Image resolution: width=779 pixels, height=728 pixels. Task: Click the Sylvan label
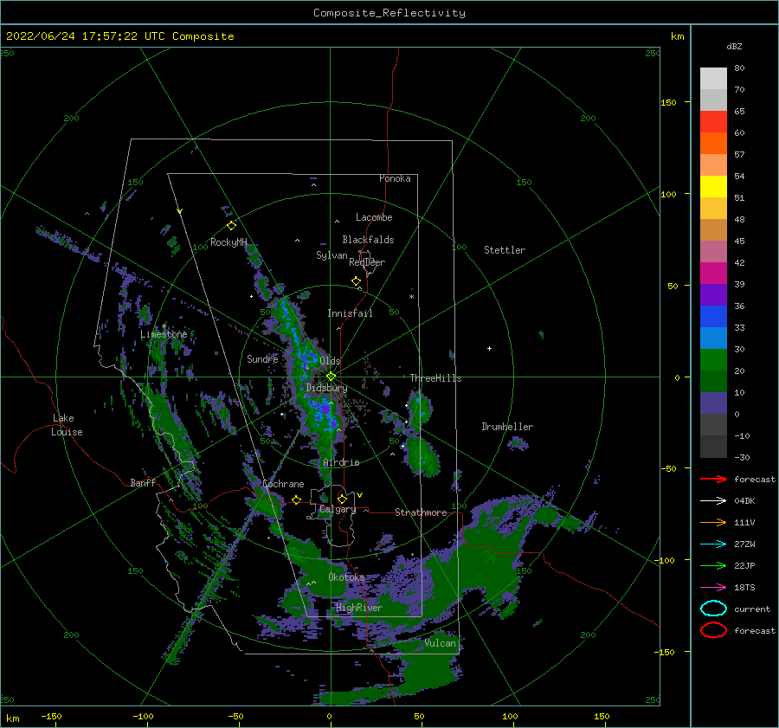(x=332, y=255)
